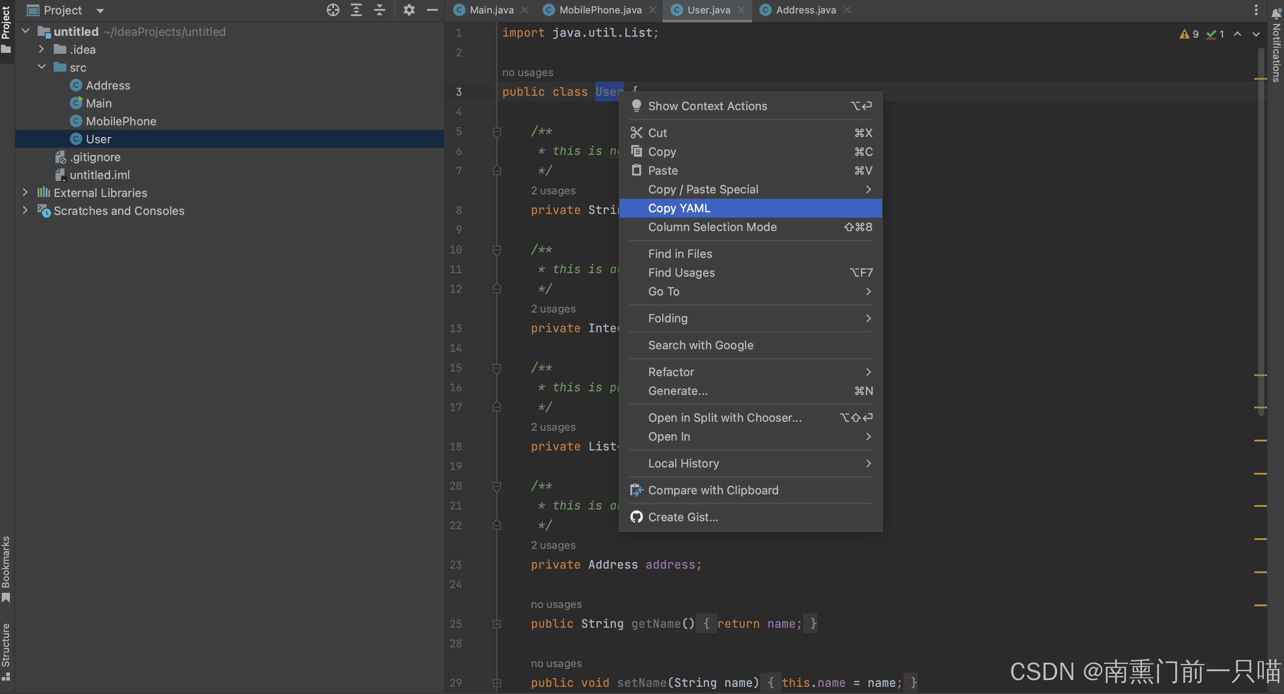The image size is (1284, 694).
Task: Switch to Main.java tab
Action: [x=491, y=10]
